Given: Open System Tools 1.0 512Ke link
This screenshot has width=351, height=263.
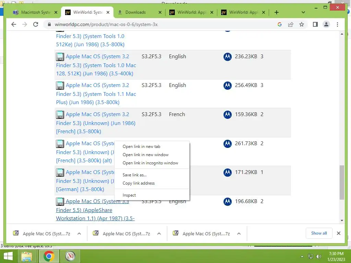Looking at the screenshot, I should pyautogui.click(x=90, y=40).
